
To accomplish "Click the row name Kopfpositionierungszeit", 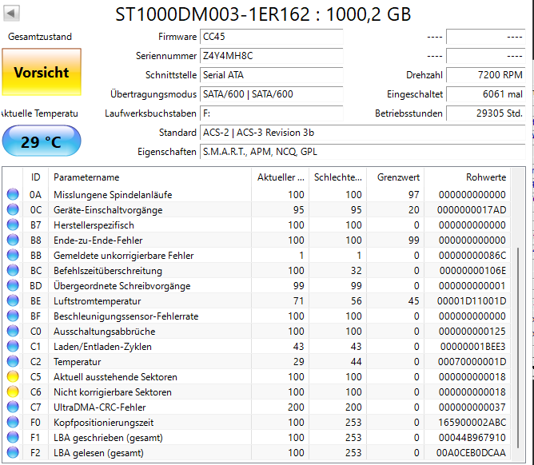I will click(104, 422).
